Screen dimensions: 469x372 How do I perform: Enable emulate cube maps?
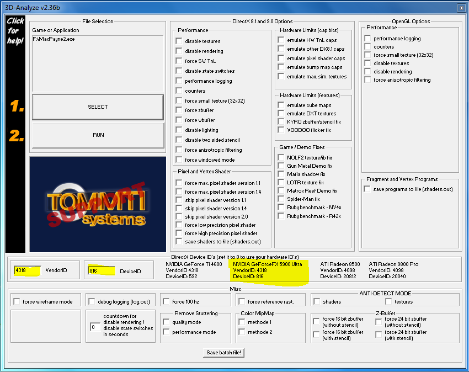click(x=281, y=105)
